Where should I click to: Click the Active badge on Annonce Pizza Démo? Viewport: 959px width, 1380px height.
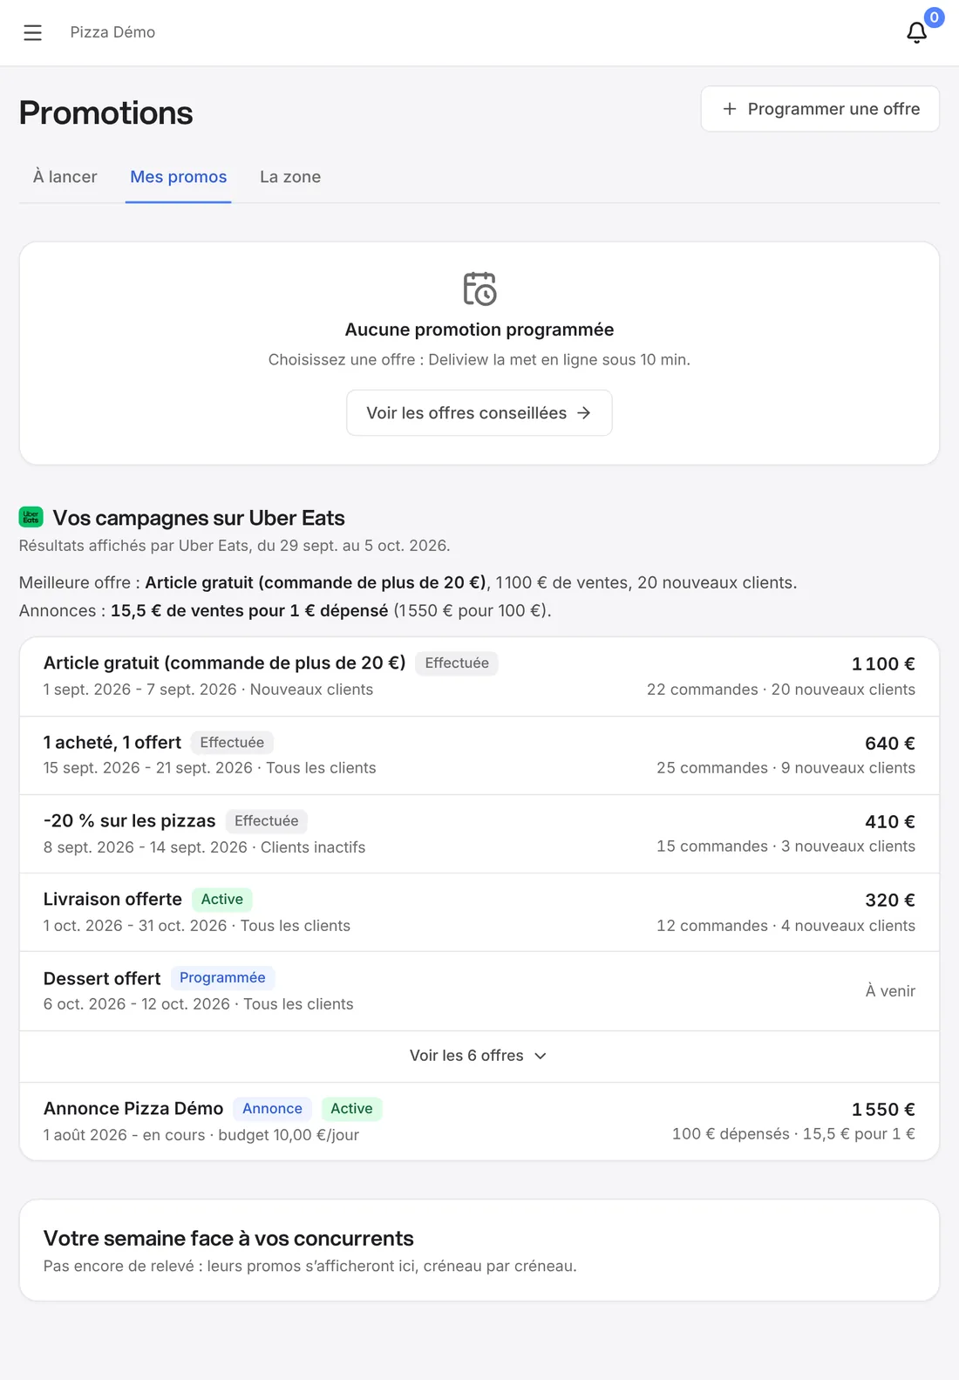(x=351, y=1109)
